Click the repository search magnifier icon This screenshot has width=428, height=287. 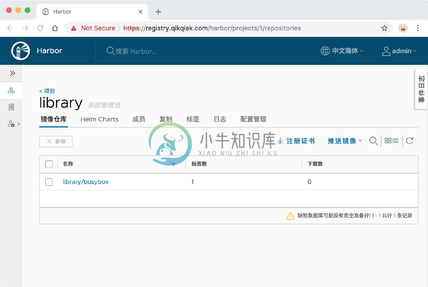coord(374,141)
